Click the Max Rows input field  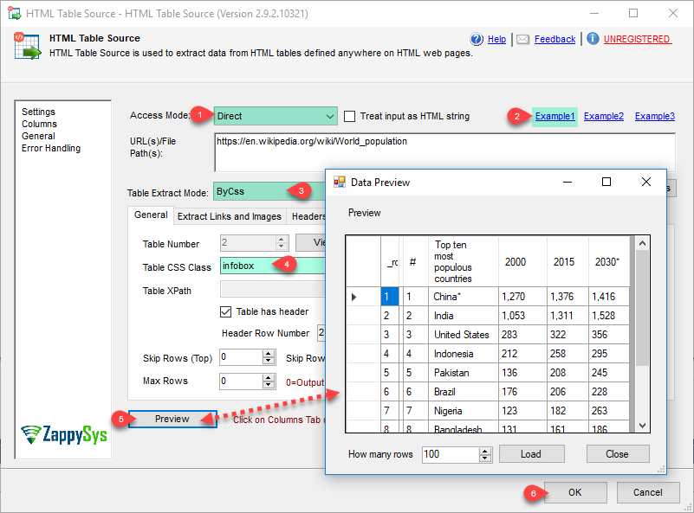241,382
